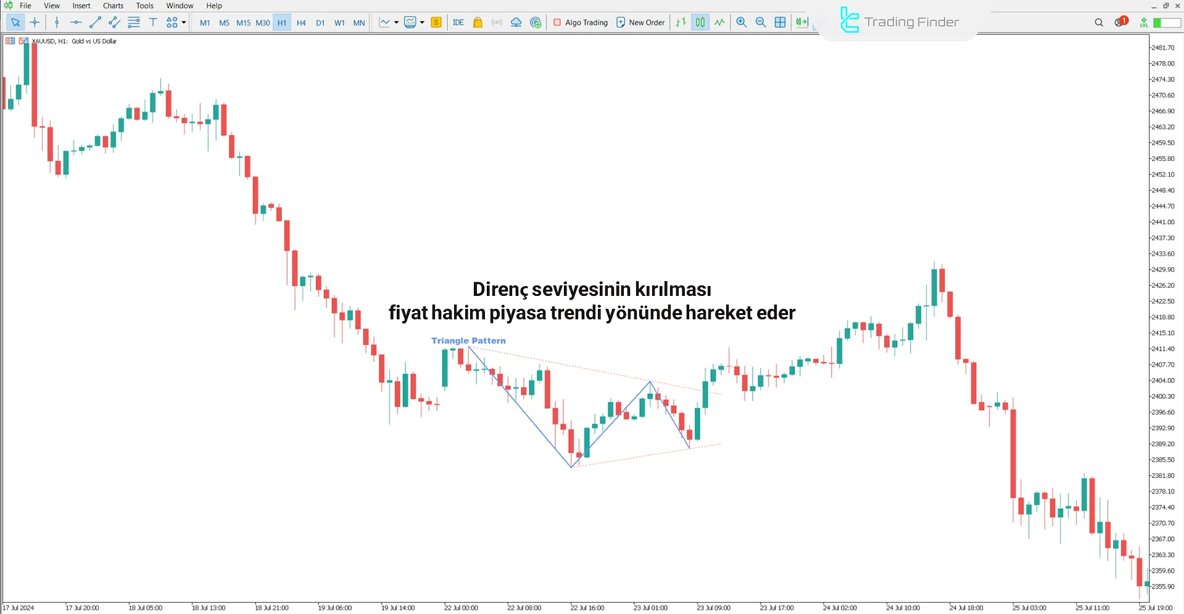Image resolution: width=1184 pixels, height=614 pixels.
Task: Place a New Order
Action: tap(640, 22)
